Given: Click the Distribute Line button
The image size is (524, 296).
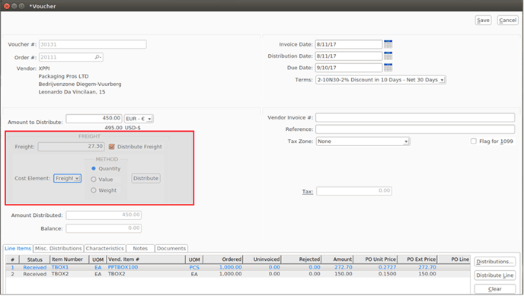Looking at the screenshot, I should tap(495, 275).
